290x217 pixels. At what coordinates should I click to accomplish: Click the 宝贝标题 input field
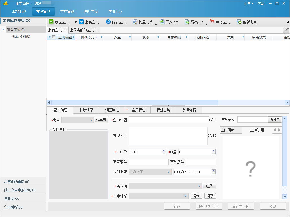pos(169,120)
